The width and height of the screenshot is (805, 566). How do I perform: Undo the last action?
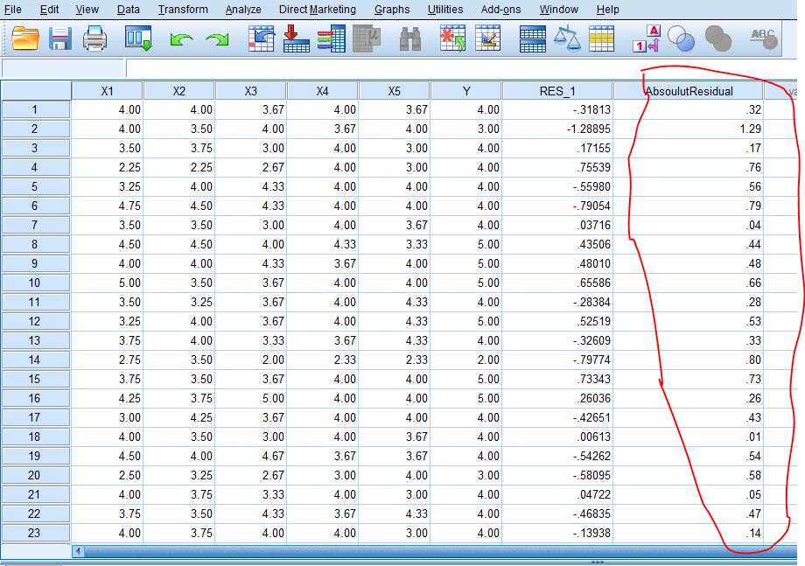(181, 40)
